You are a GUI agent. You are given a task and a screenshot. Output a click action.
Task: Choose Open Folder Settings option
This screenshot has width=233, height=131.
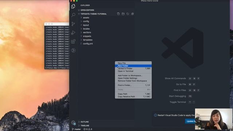[x=133, y=78]
